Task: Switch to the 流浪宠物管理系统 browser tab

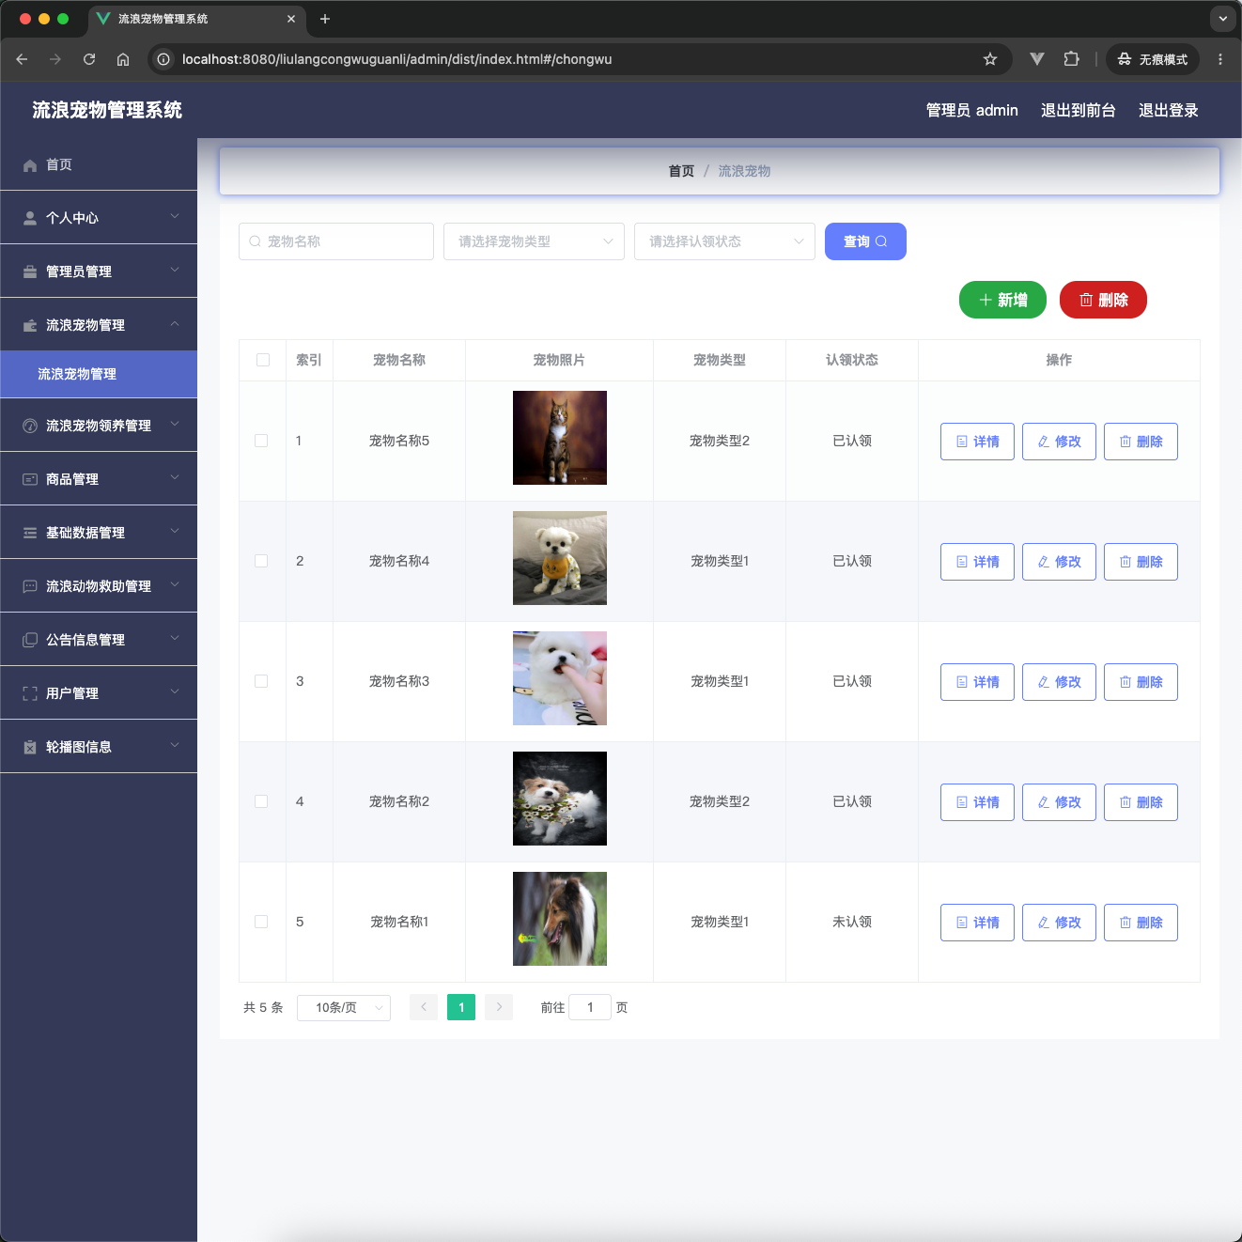Action: point(195,19)
